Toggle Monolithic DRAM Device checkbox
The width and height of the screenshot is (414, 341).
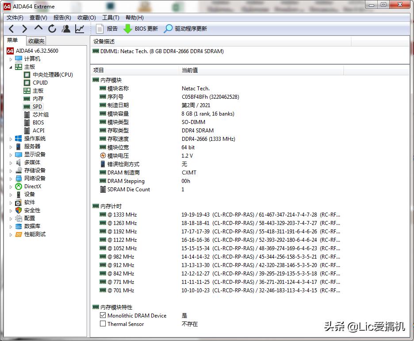103,315
